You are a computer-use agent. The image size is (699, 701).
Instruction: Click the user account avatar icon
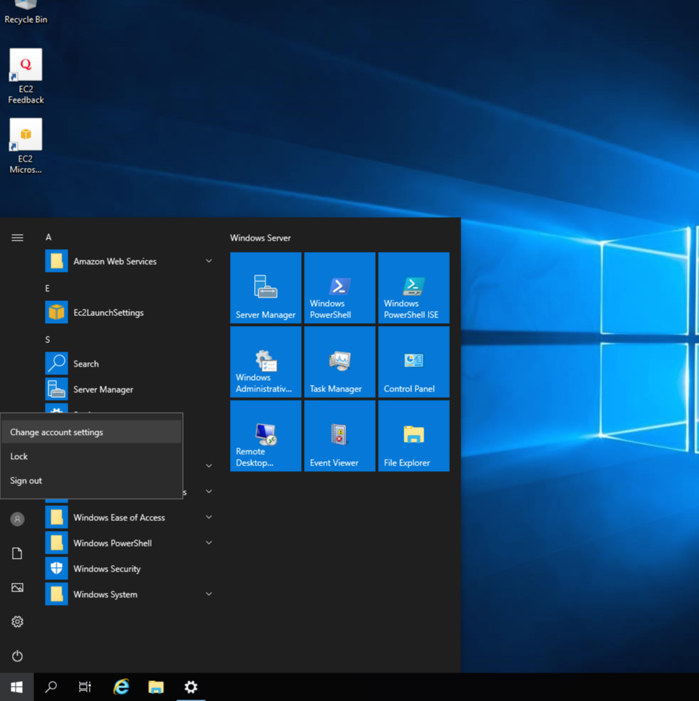click(x=17, y=519)
